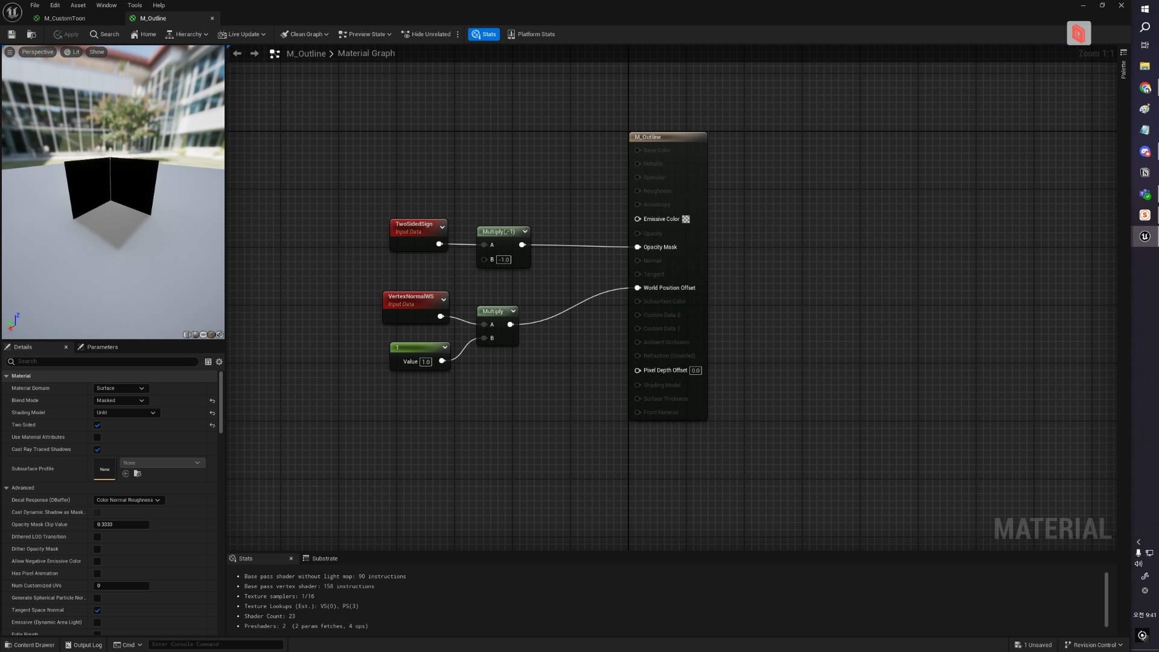The width and height of the screenshot is (1159, 652).
Task: Click Hide Unrelated toolbar icon
Action: (x=426, y=34)
